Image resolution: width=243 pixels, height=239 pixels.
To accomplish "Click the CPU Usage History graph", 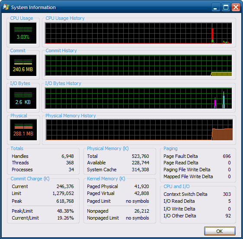I will [x=138, y=33].
